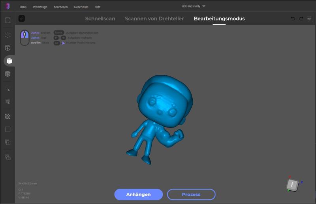Click the overlapping squares icon in sidebar
Viewport: 316px width, 204px height.
[x=8, y=142]
